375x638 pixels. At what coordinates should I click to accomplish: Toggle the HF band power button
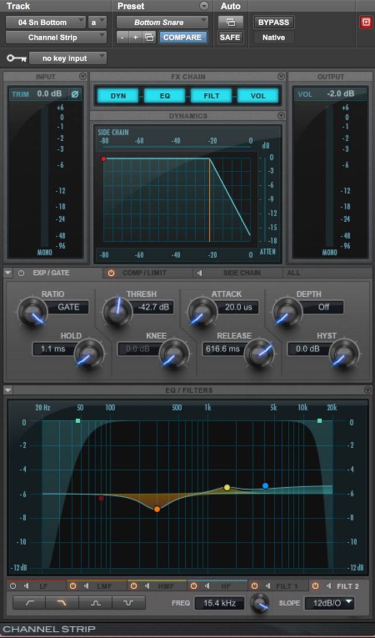(x=193, y=586)
